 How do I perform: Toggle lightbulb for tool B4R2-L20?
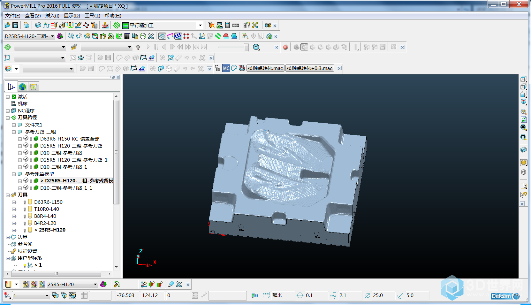25,223
